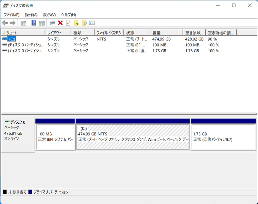Open the ファイル menu

(11, 15)
